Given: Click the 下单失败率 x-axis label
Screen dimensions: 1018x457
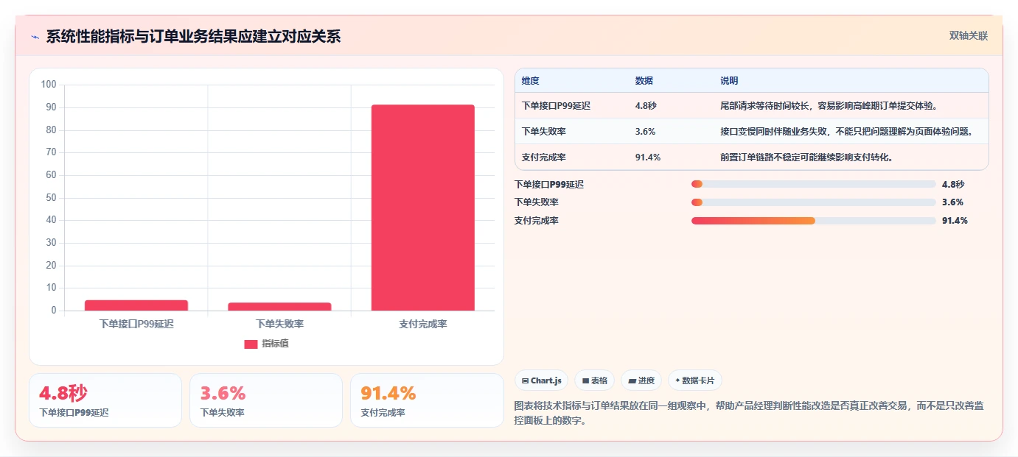Looking at the screenshot, I should pyautogui.click(x=279, y=324).
